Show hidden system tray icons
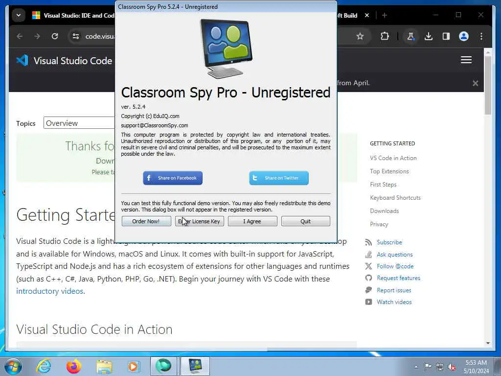 coord(416,367)
